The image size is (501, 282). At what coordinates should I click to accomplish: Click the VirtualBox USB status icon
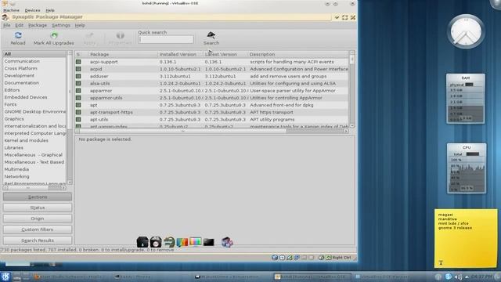[290, 258]
